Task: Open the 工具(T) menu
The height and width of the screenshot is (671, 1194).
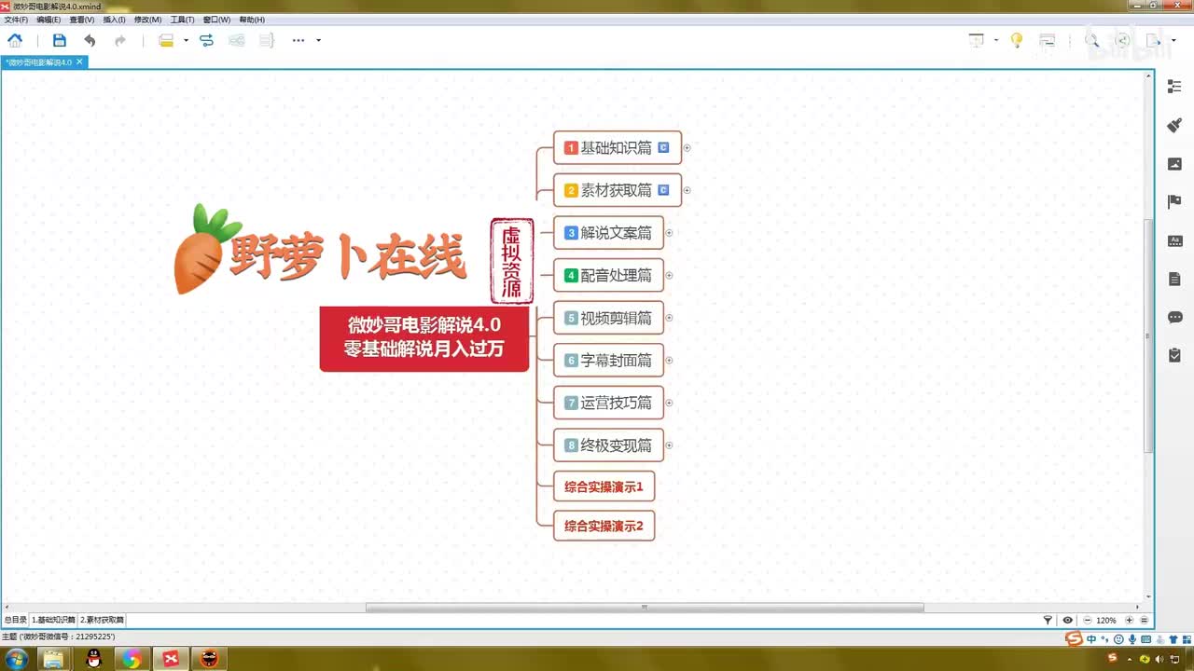Action: click(x=182, y=20)
